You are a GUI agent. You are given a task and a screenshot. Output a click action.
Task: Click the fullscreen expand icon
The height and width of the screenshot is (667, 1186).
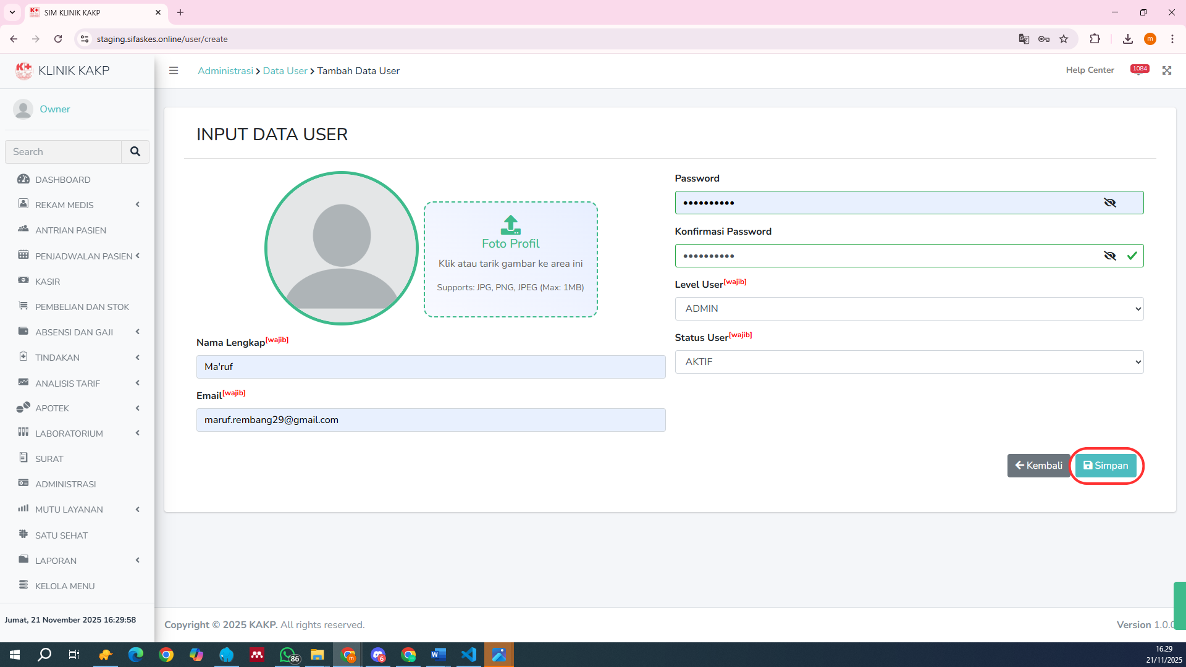(1166, 70)
